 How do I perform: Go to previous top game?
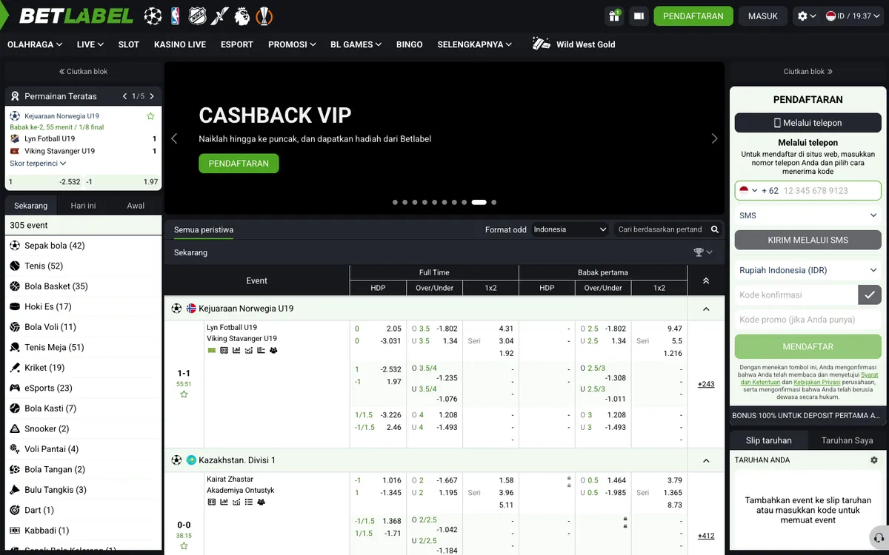click(125, 96)
